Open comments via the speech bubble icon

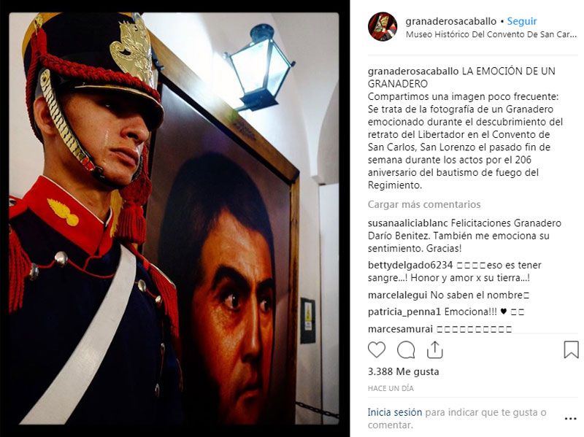pyautogui.click(x=406, y=350)
